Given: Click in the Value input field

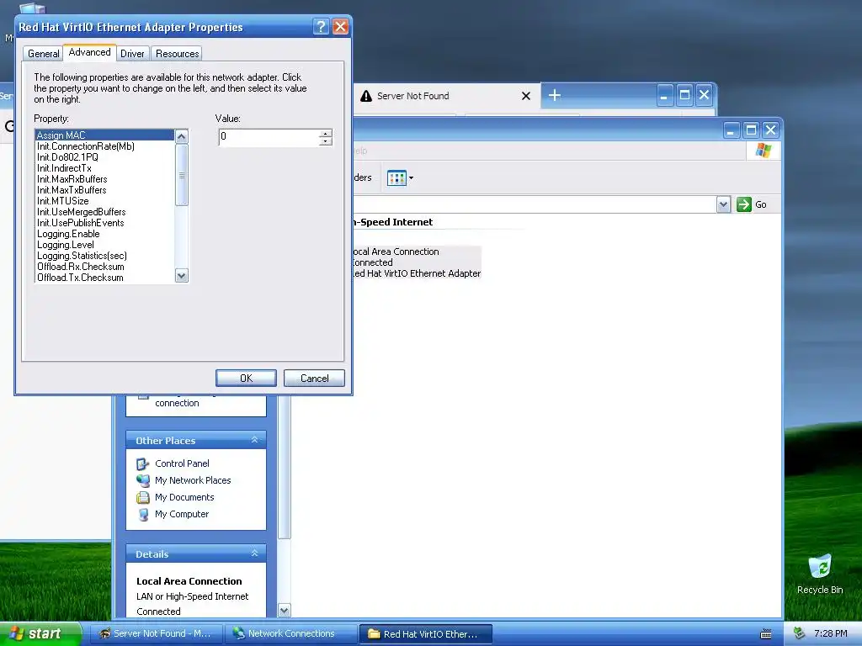Looking at the screenshot, I should [x=269, y=137].
